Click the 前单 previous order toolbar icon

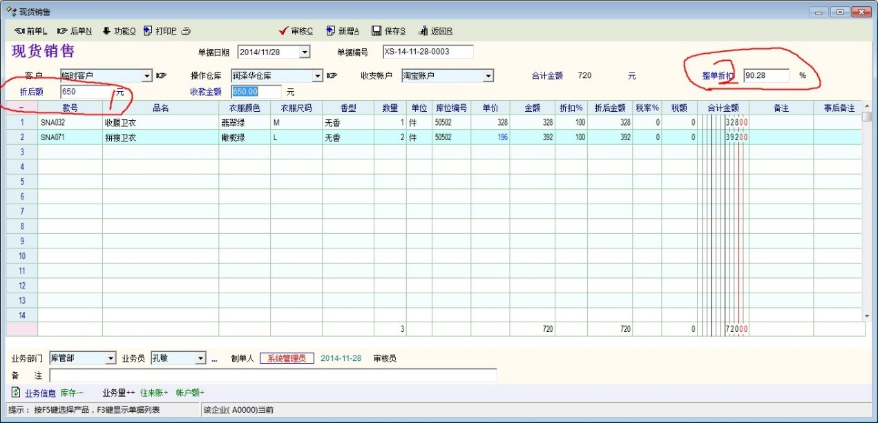19,31
